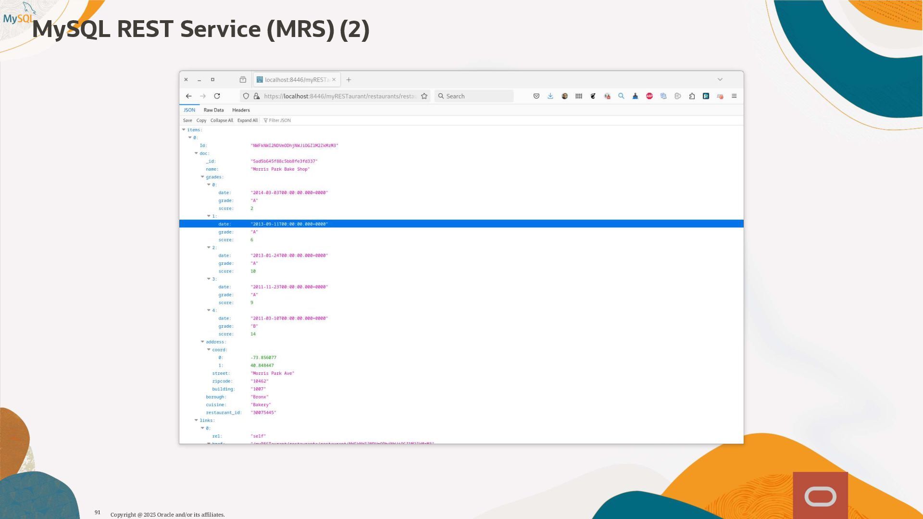This screenshot has width=923, height=519.
Task: Go back with the left arrow
Action: [189, 96]
